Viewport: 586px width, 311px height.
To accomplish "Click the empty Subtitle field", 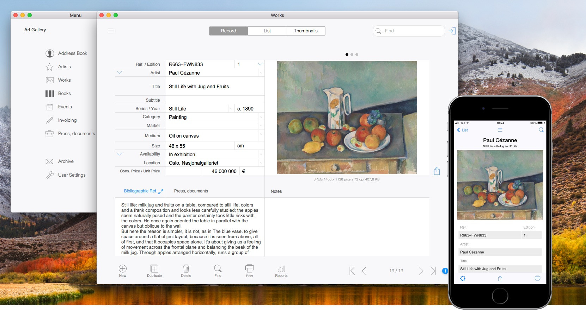I will point(215,100).
